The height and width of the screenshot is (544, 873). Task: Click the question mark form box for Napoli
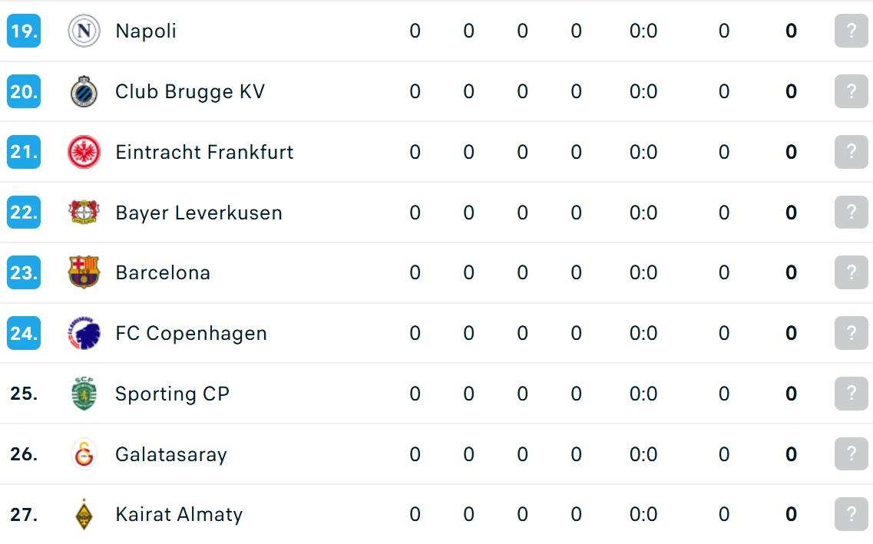852,31
